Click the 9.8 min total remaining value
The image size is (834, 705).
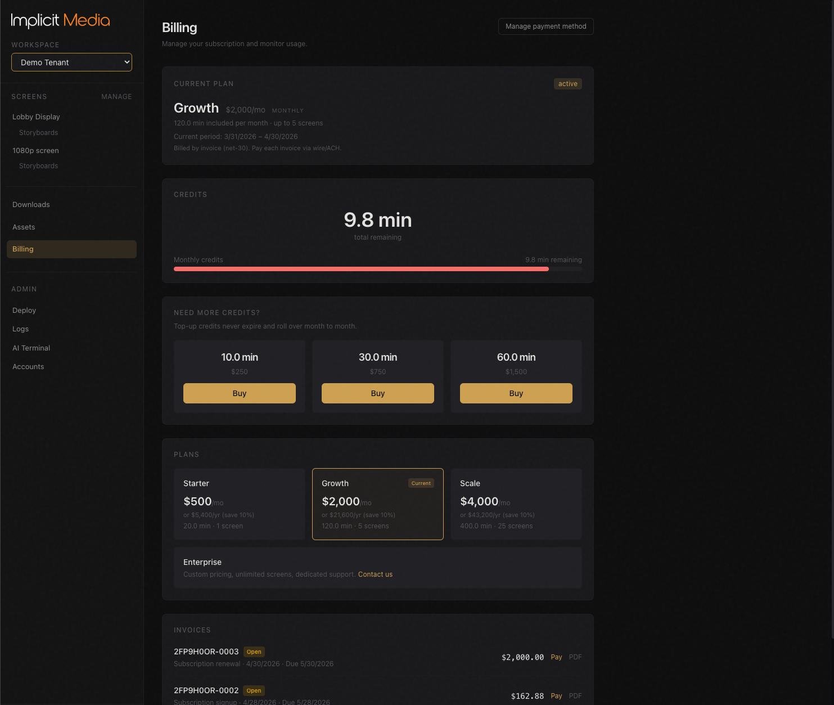tap(378, 220)
